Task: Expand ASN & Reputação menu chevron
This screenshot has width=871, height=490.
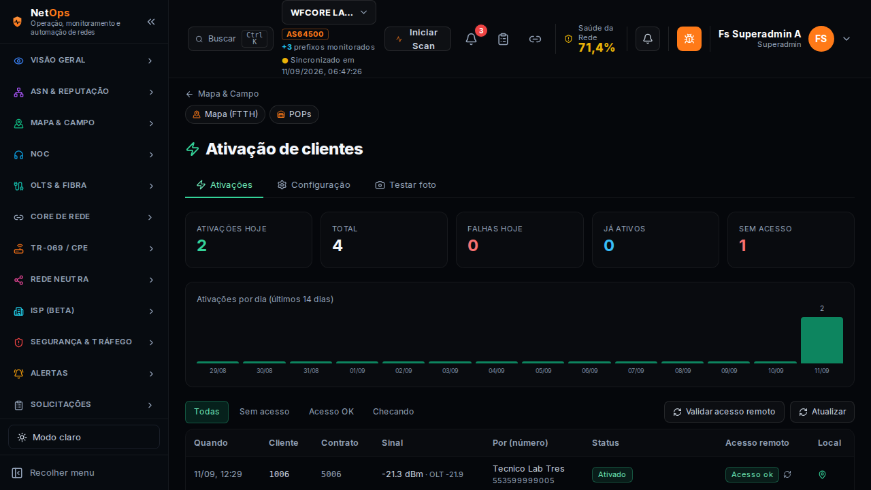Action: 150,92
